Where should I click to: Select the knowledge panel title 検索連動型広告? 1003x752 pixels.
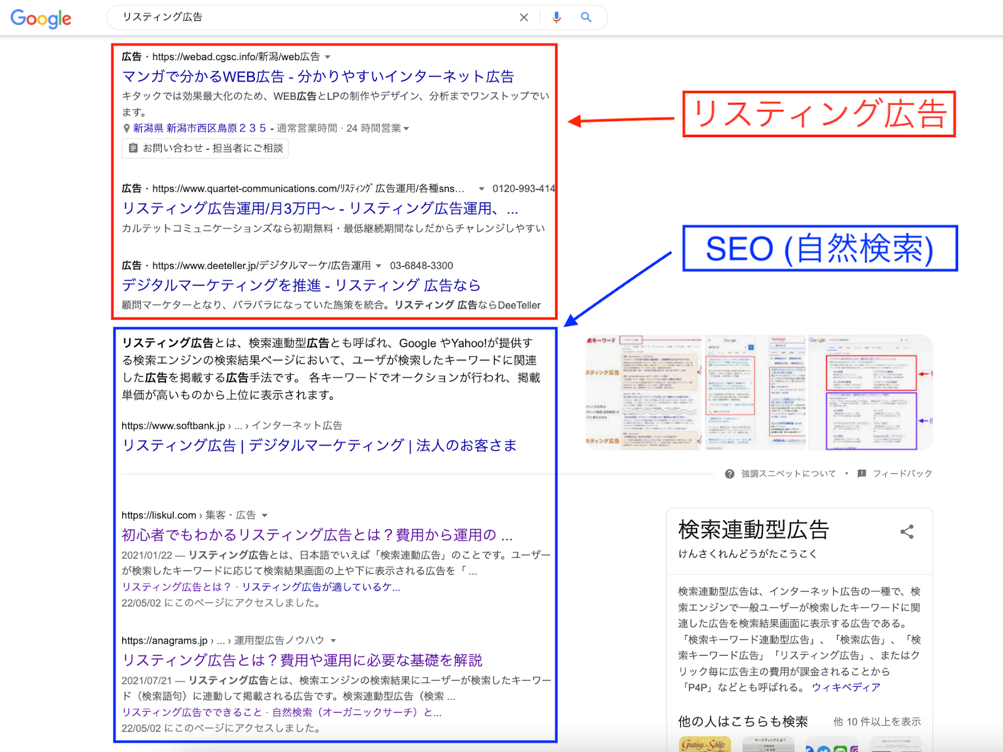click(x=754, y=530)
